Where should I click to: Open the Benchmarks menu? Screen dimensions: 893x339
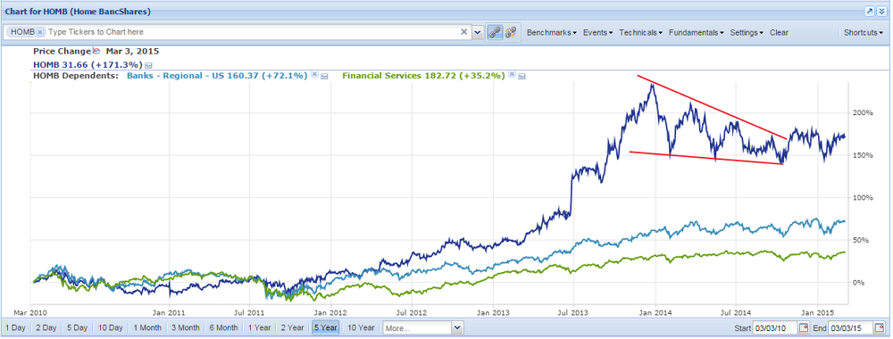(552, 32)
